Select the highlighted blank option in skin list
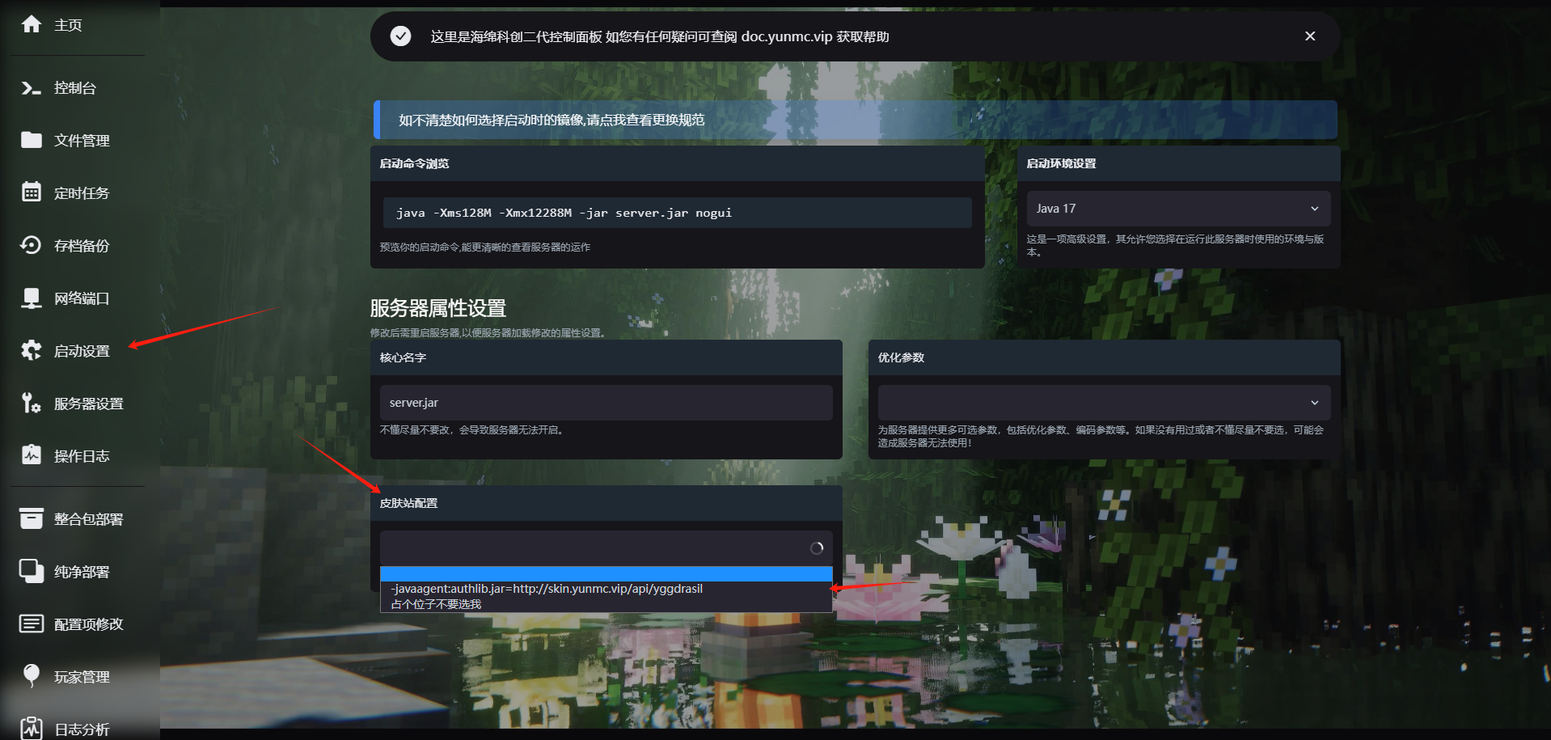This screenshot has height=740, width=1551. point(606,574)
